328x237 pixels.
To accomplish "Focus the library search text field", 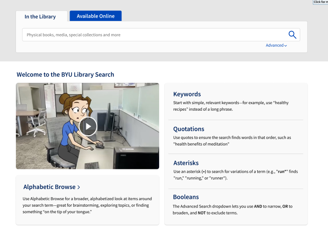I will tap(151, 35).
